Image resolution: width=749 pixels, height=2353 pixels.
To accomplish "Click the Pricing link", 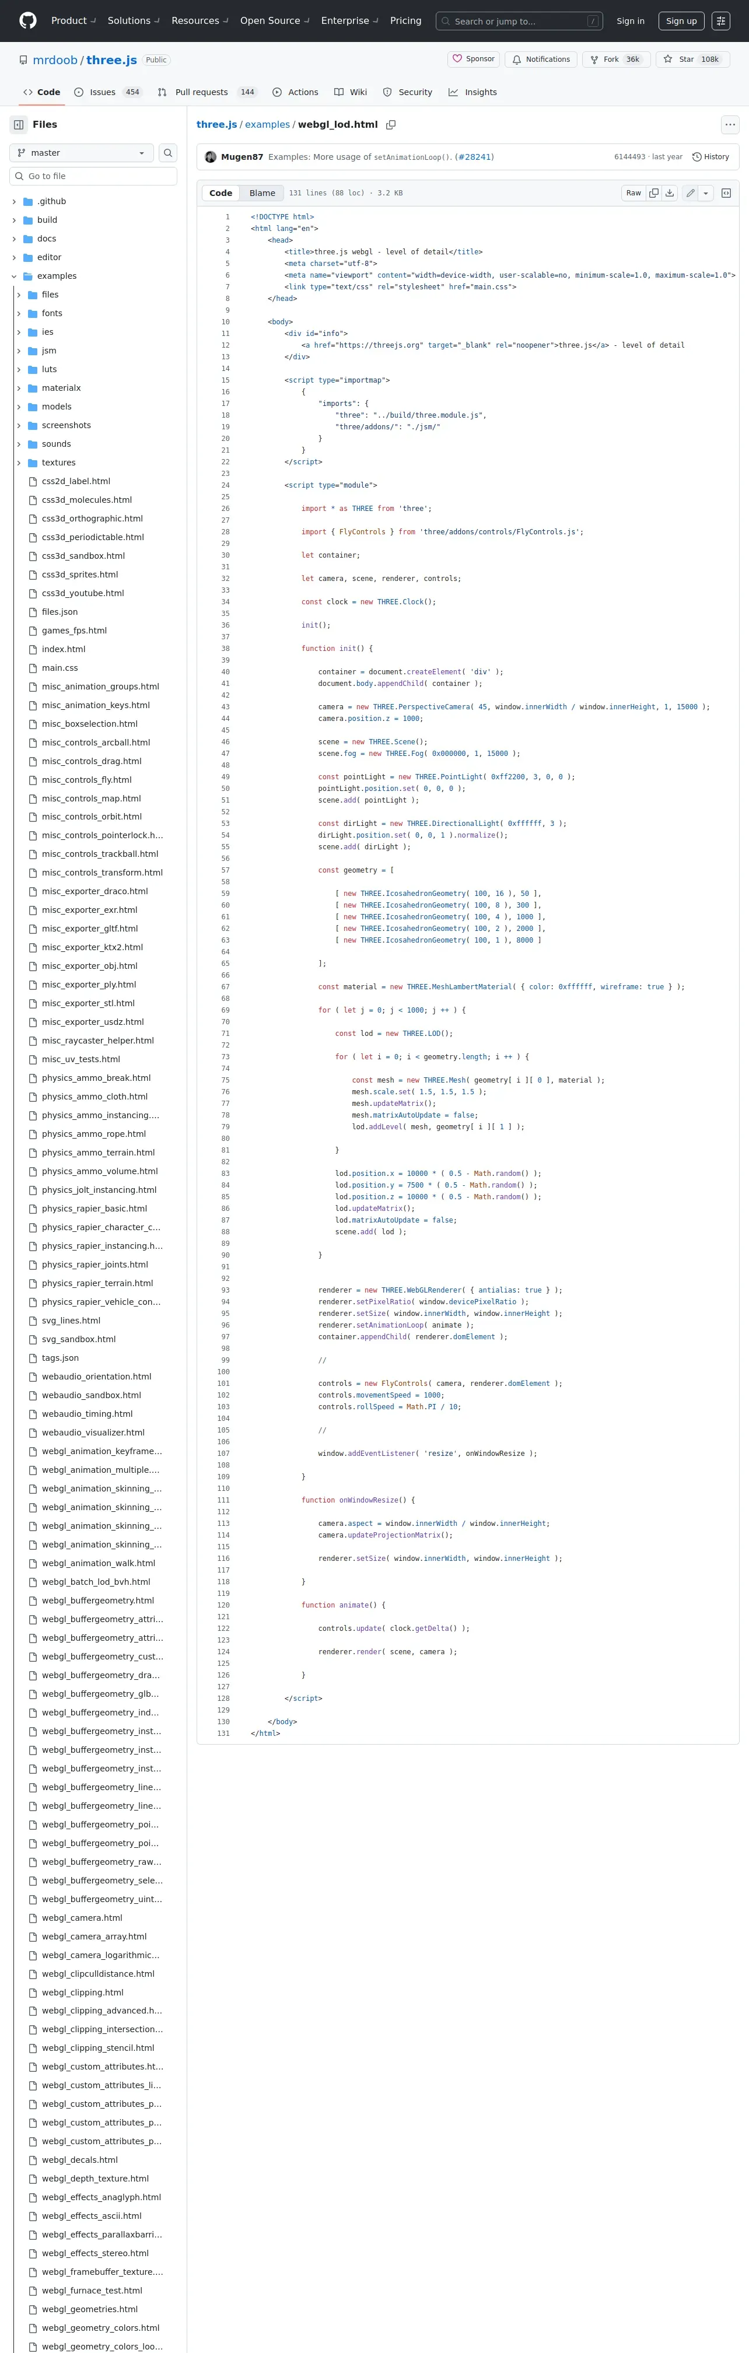I will (405, 21).
